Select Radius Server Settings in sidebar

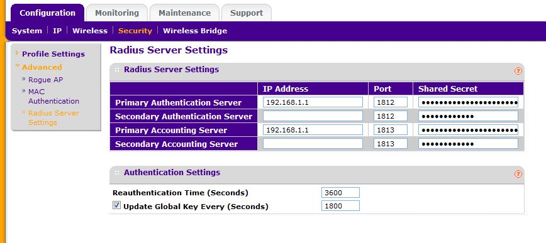(x=53, y=118)
